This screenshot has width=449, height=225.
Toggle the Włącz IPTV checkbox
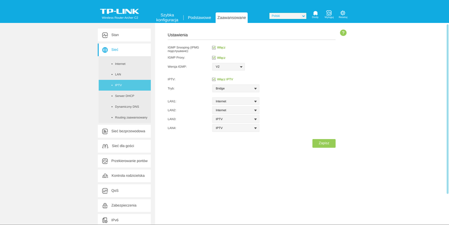[x=214, y=79]
